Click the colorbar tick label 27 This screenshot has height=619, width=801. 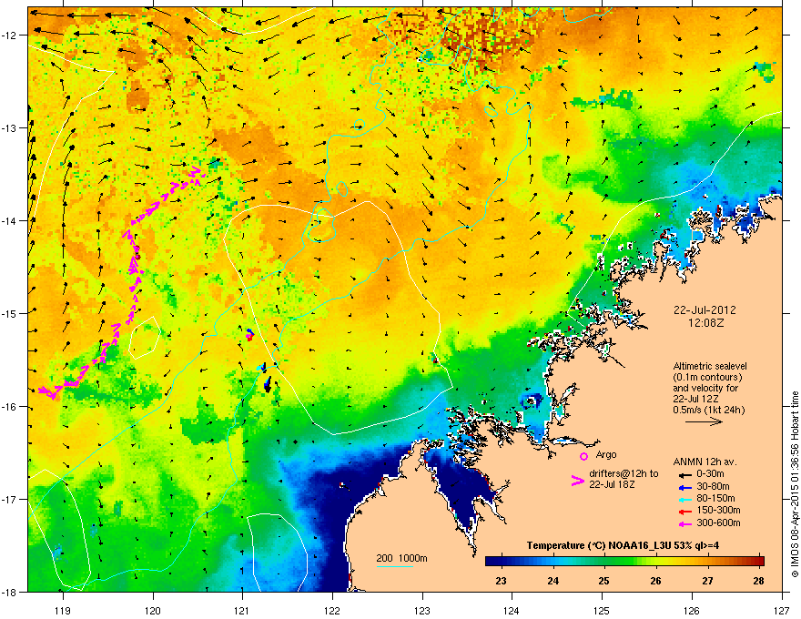coord(707,581)
